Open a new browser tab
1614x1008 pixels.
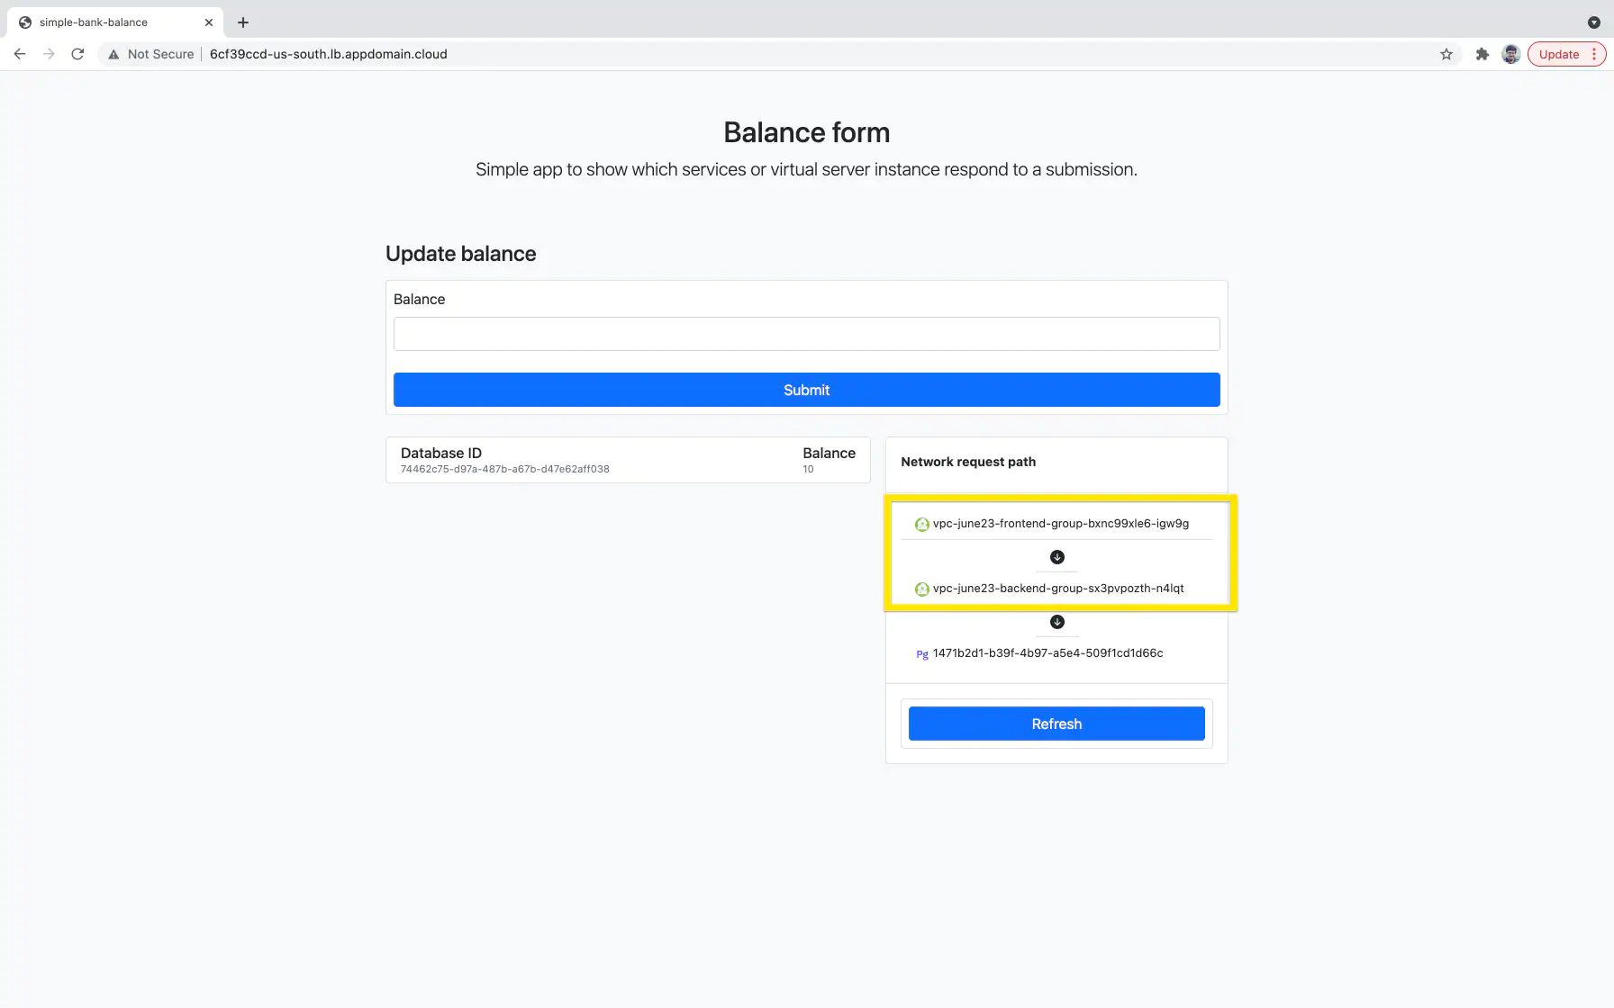point(243,22)
